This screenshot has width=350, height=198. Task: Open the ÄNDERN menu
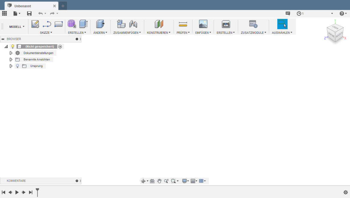pos(100,33)
